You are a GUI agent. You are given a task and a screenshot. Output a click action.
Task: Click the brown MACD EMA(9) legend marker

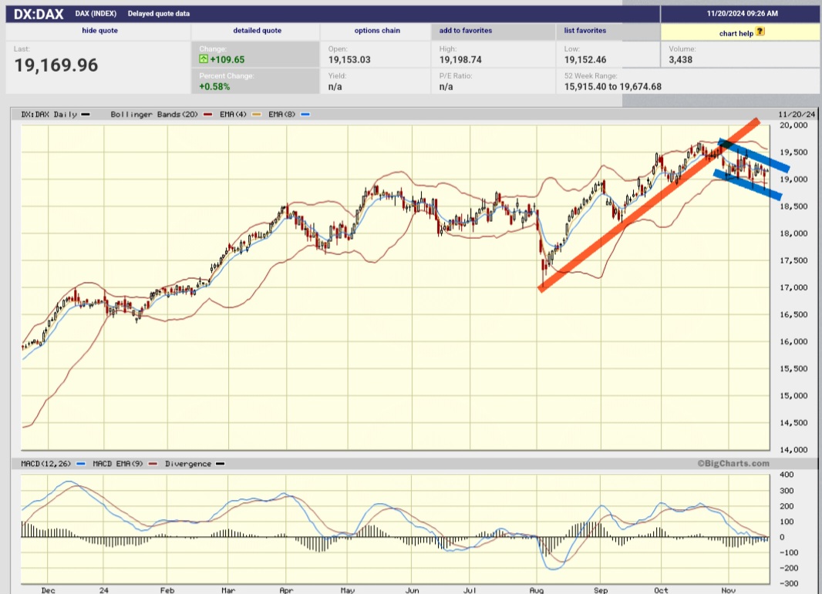(153, 464)
